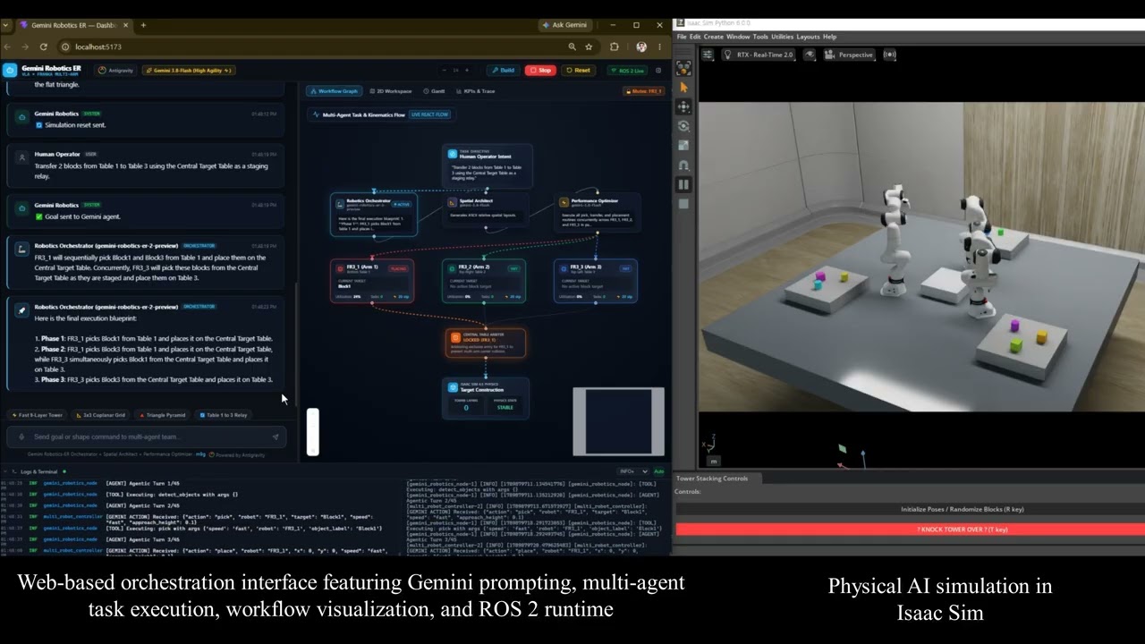Select the Triangle Pyramid preset chip
1145x644 pixels.
tap(162, 415)
